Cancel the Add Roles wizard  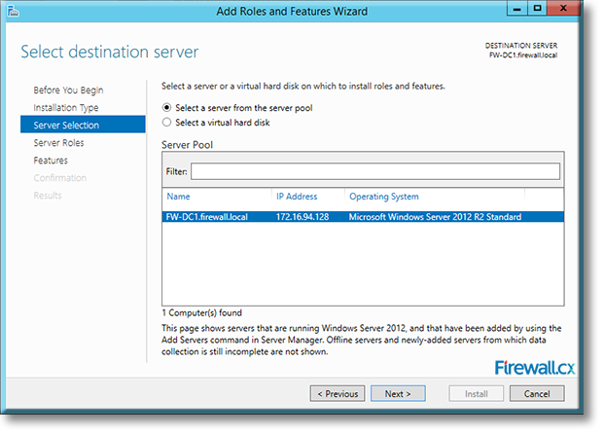tap(537, 394)
